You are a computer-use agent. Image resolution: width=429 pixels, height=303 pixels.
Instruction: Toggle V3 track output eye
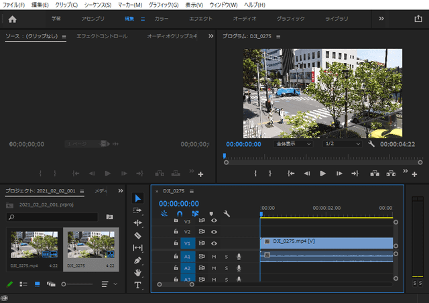pos(214,221)
